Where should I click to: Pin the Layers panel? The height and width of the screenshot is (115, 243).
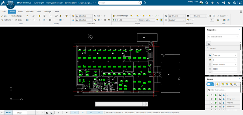pyautogui.click(x=239, y=79)
